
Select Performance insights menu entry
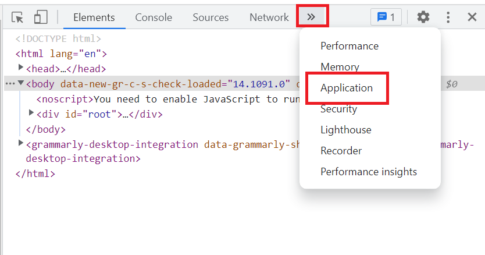click(368, 172)
